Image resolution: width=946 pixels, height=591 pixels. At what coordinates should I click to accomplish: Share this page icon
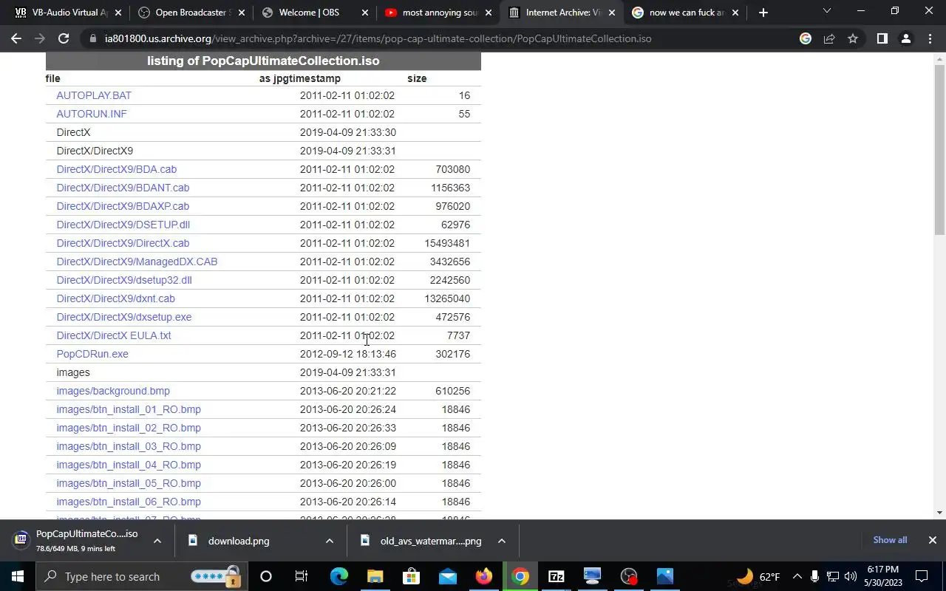click(829, 38)
